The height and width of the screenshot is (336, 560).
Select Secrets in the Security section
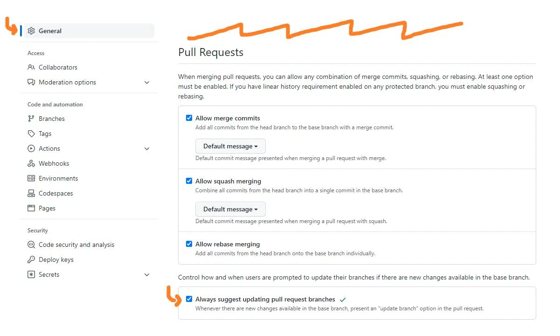49,274
